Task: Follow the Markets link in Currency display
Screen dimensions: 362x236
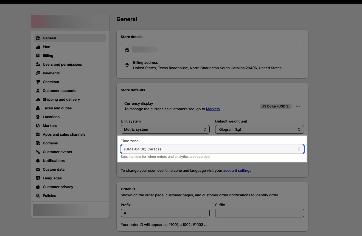Action: 213,109
